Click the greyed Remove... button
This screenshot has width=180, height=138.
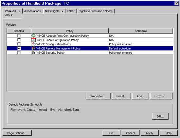tap(161, 96)
